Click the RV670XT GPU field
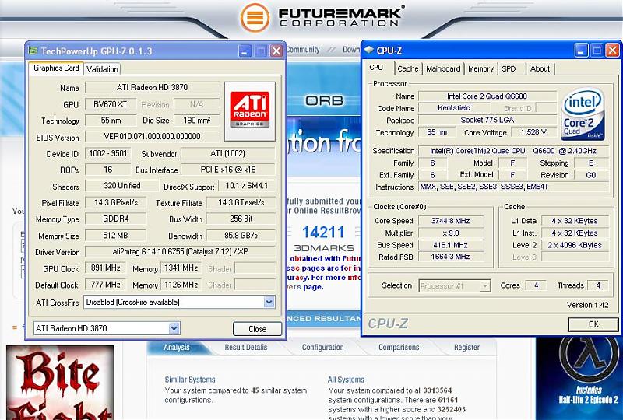 (x=110, y=104)
